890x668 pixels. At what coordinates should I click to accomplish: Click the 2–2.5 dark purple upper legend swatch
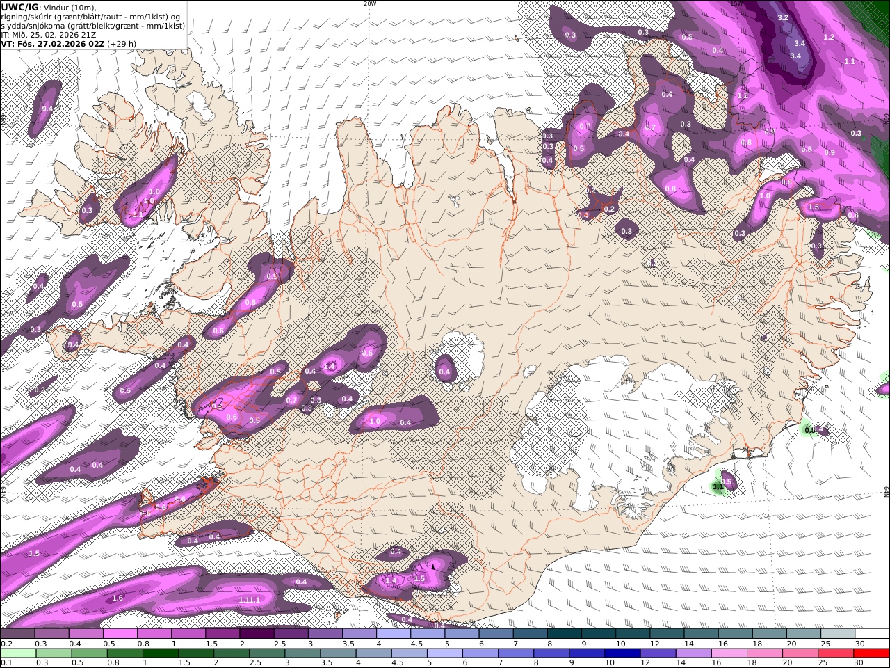[x=257, y=634]
